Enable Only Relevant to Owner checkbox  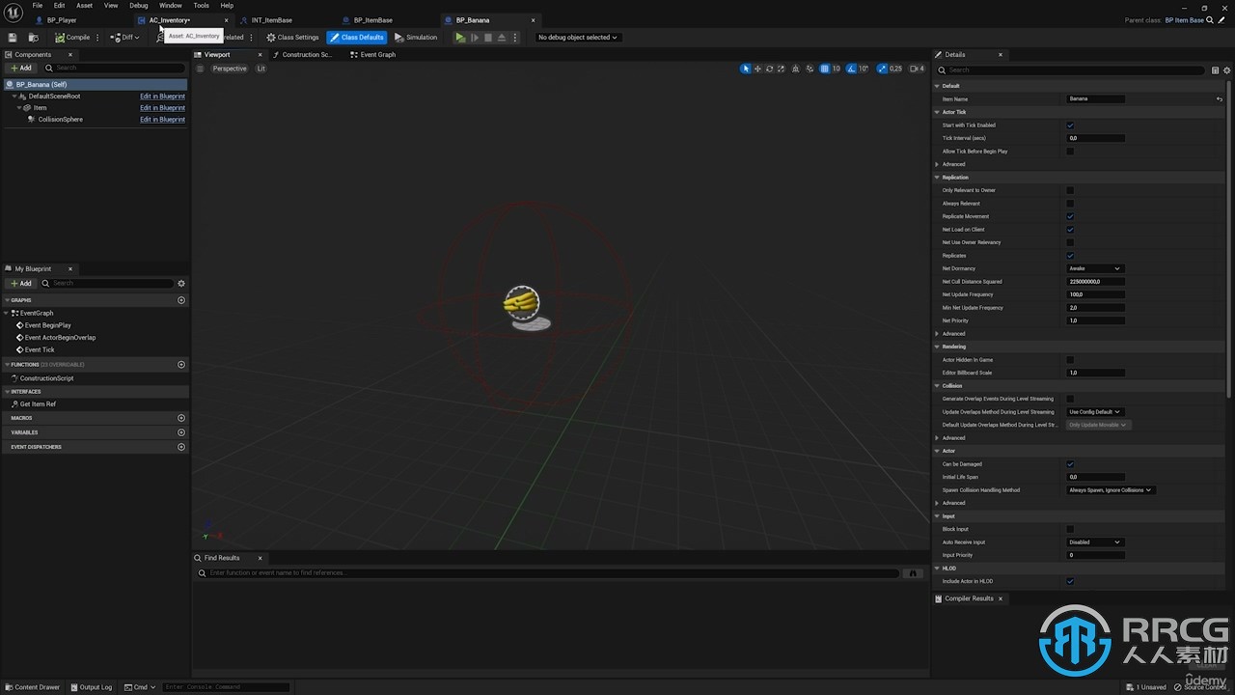(x=1070, y=190)
